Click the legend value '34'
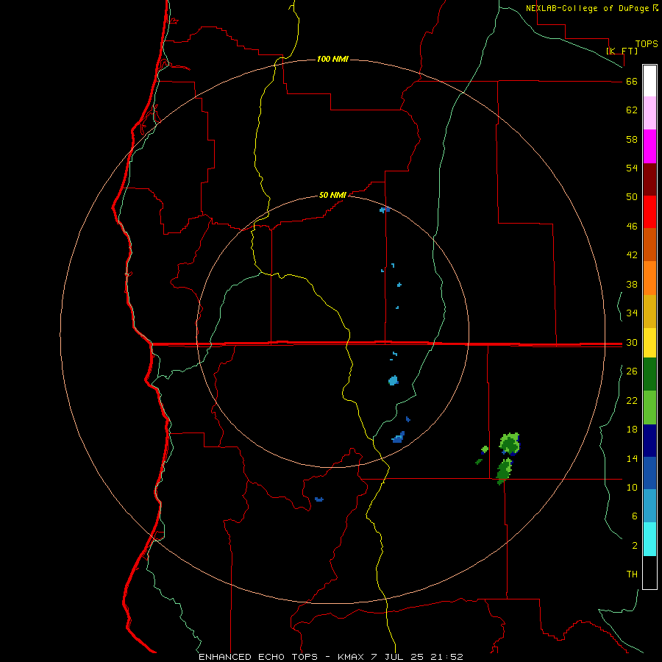This screenshot has height=662, width=662. pyautogui.click(x=632, y=313)
